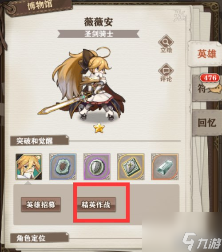
Task: Switch to the 英雄 tab
Action: (206, 54)
